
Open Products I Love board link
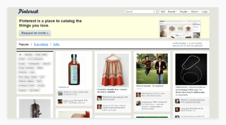click(70, 94)
